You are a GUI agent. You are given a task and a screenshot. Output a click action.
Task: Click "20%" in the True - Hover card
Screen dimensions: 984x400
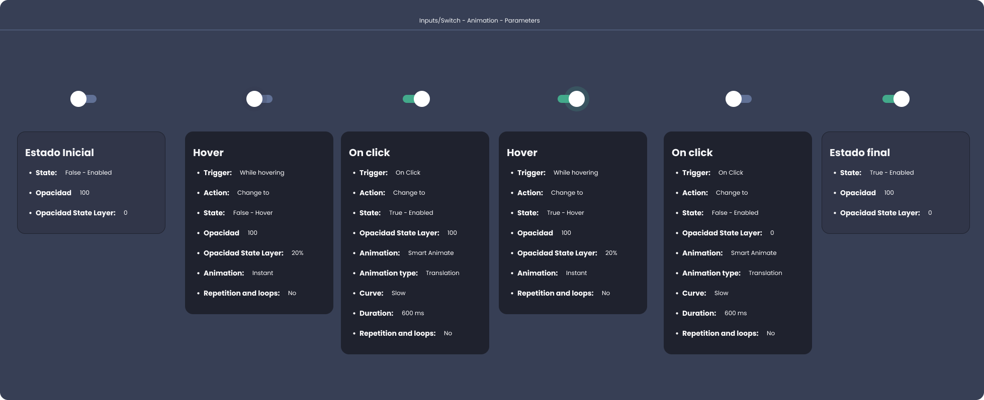[611, 253]
